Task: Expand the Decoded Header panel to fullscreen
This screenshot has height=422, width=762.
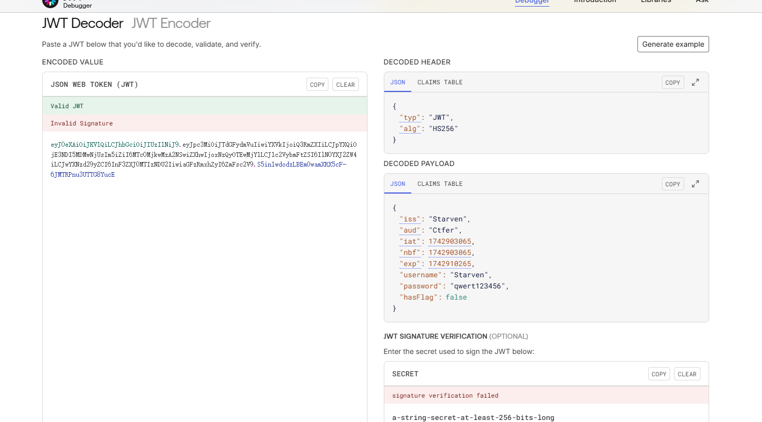Action: tap(695, 82)
